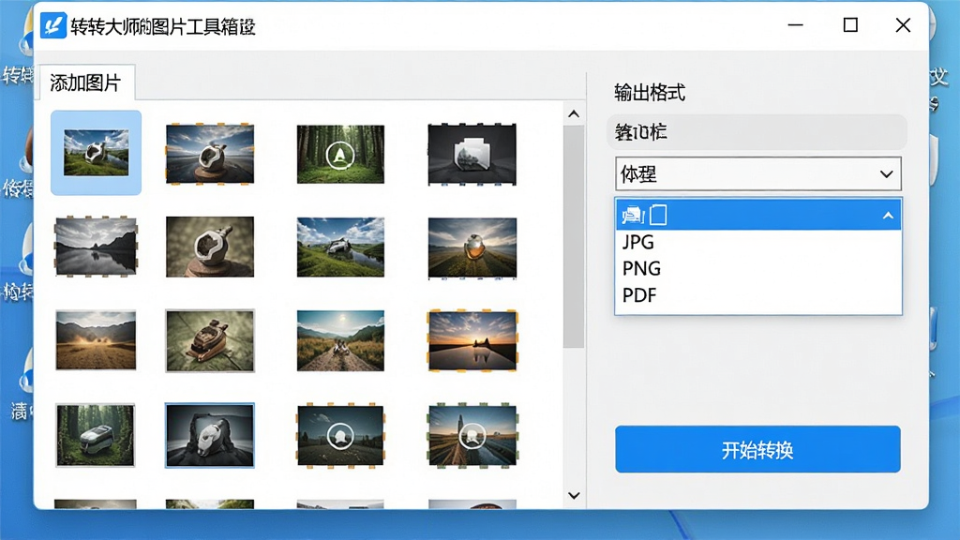Viewport: 960px width, 540px height.
Task: Select the blue-bordered white helmet thumbnail
Action: (x=209, y=435)
